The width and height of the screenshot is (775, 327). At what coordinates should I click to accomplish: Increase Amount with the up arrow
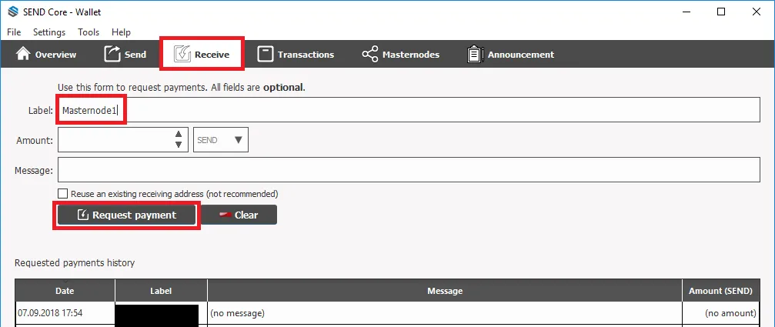click(179, 135)
